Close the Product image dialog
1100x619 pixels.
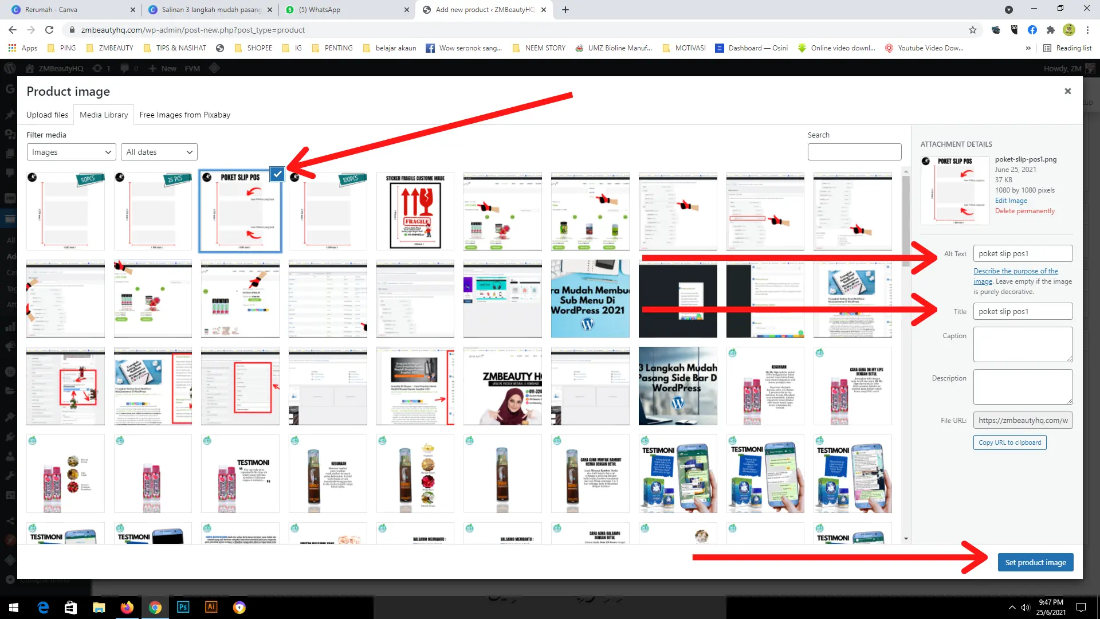[1068, 91]
